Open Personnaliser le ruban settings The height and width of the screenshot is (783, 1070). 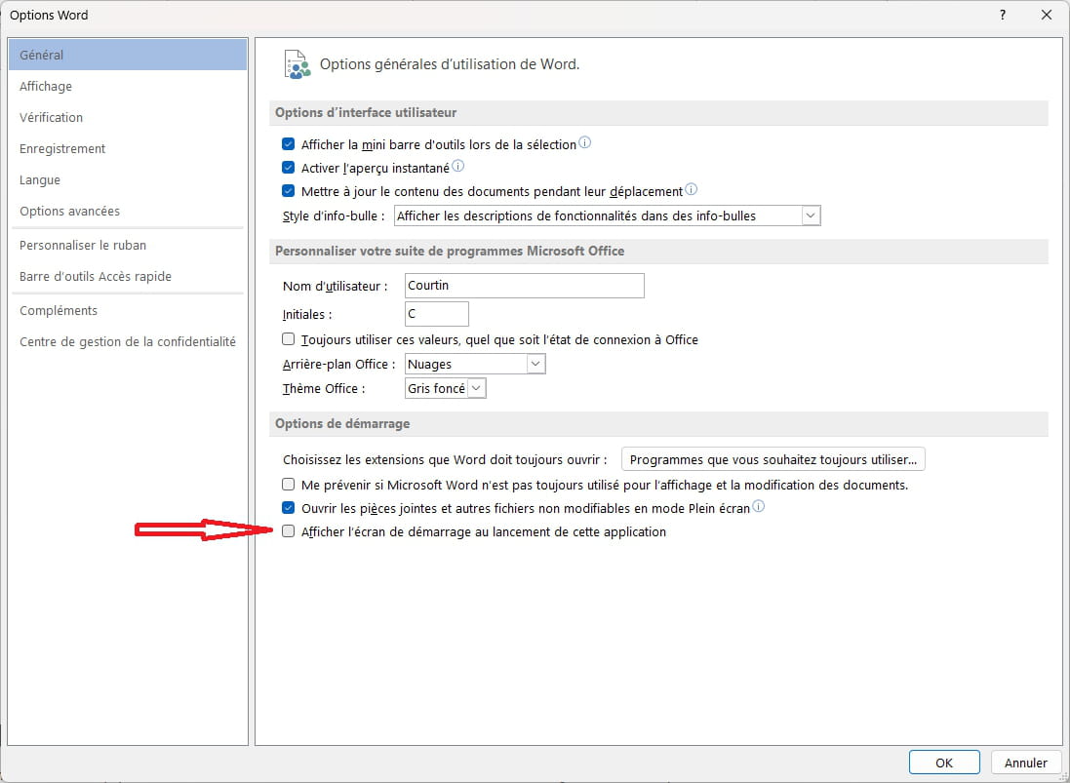128,245
